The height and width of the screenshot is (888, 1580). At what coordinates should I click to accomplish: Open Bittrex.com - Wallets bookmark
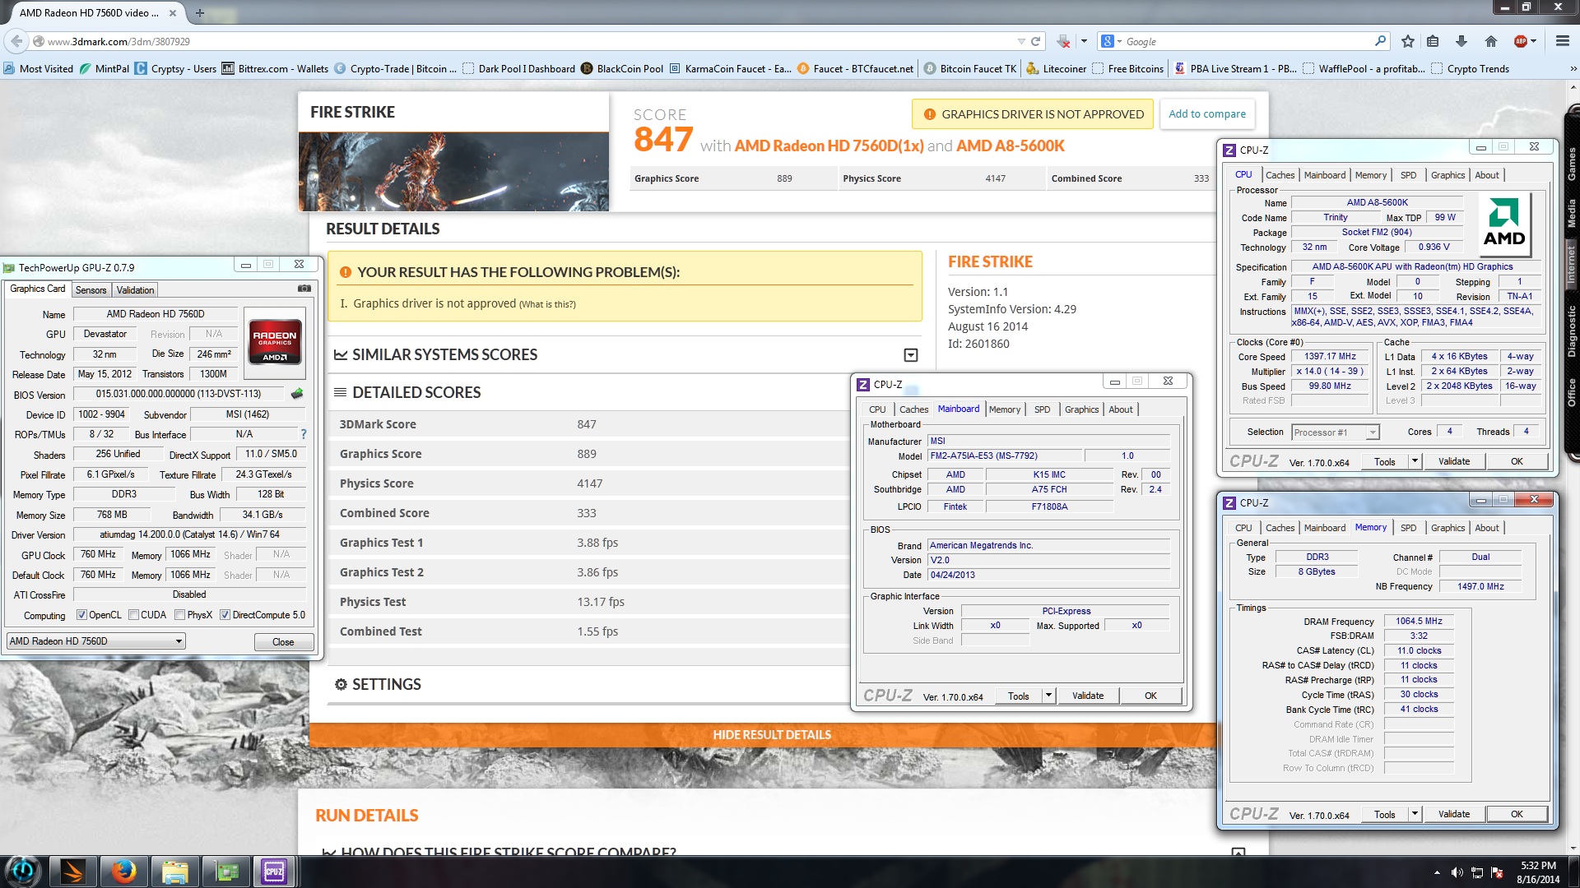click(275, 69)
